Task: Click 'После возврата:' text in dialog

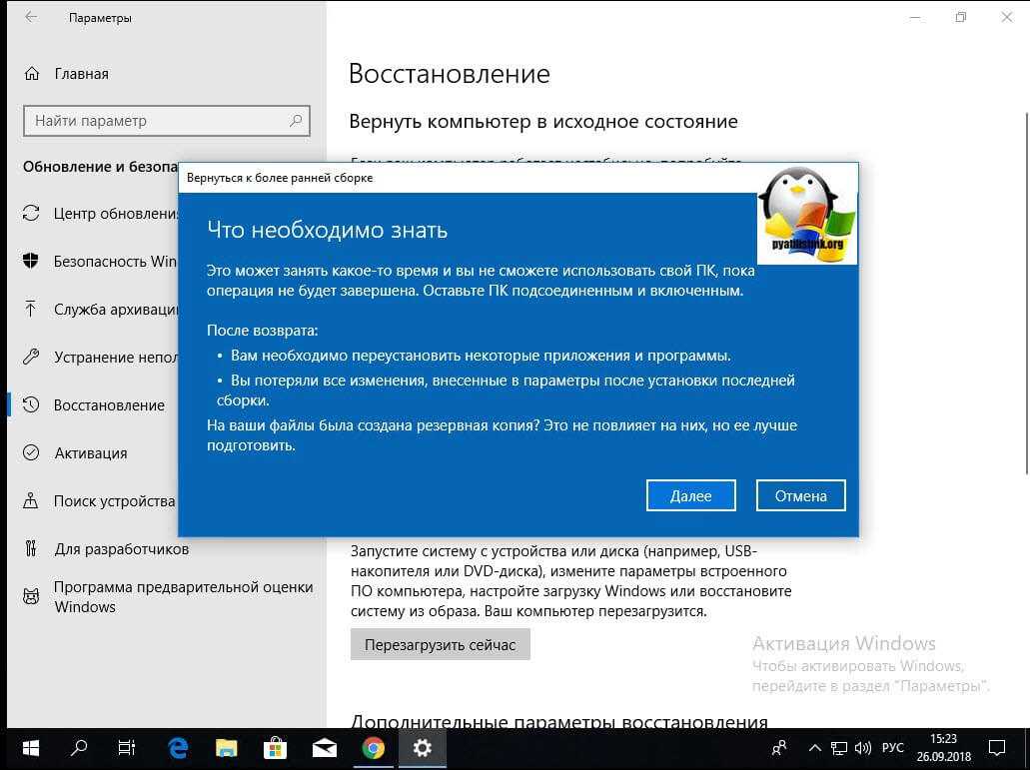Action: [262, 331]
